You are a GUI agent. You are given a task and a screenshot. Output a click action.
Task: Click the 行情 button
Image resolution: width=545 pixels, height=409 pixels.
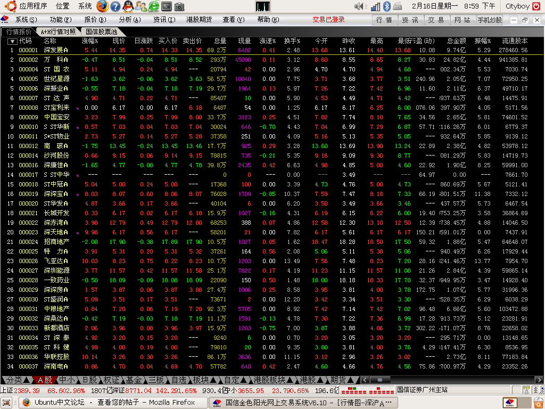click(384, 20)
